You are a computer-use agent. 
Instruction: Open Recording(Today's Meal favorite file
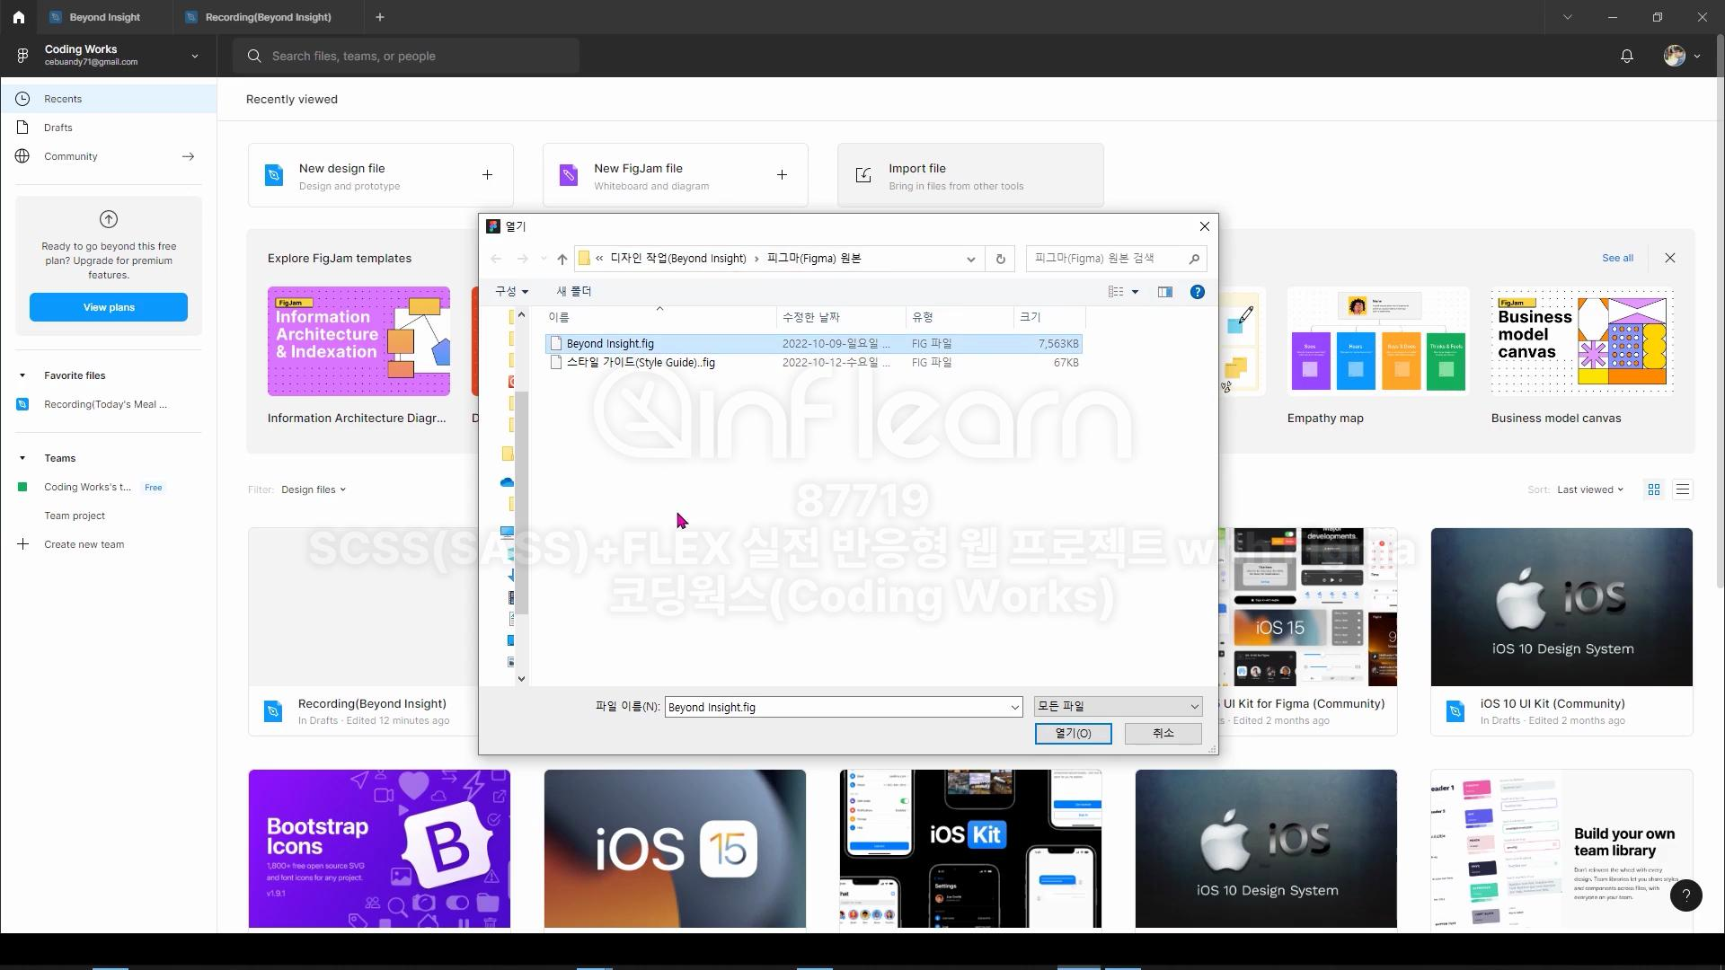click(x=105, y=404)
